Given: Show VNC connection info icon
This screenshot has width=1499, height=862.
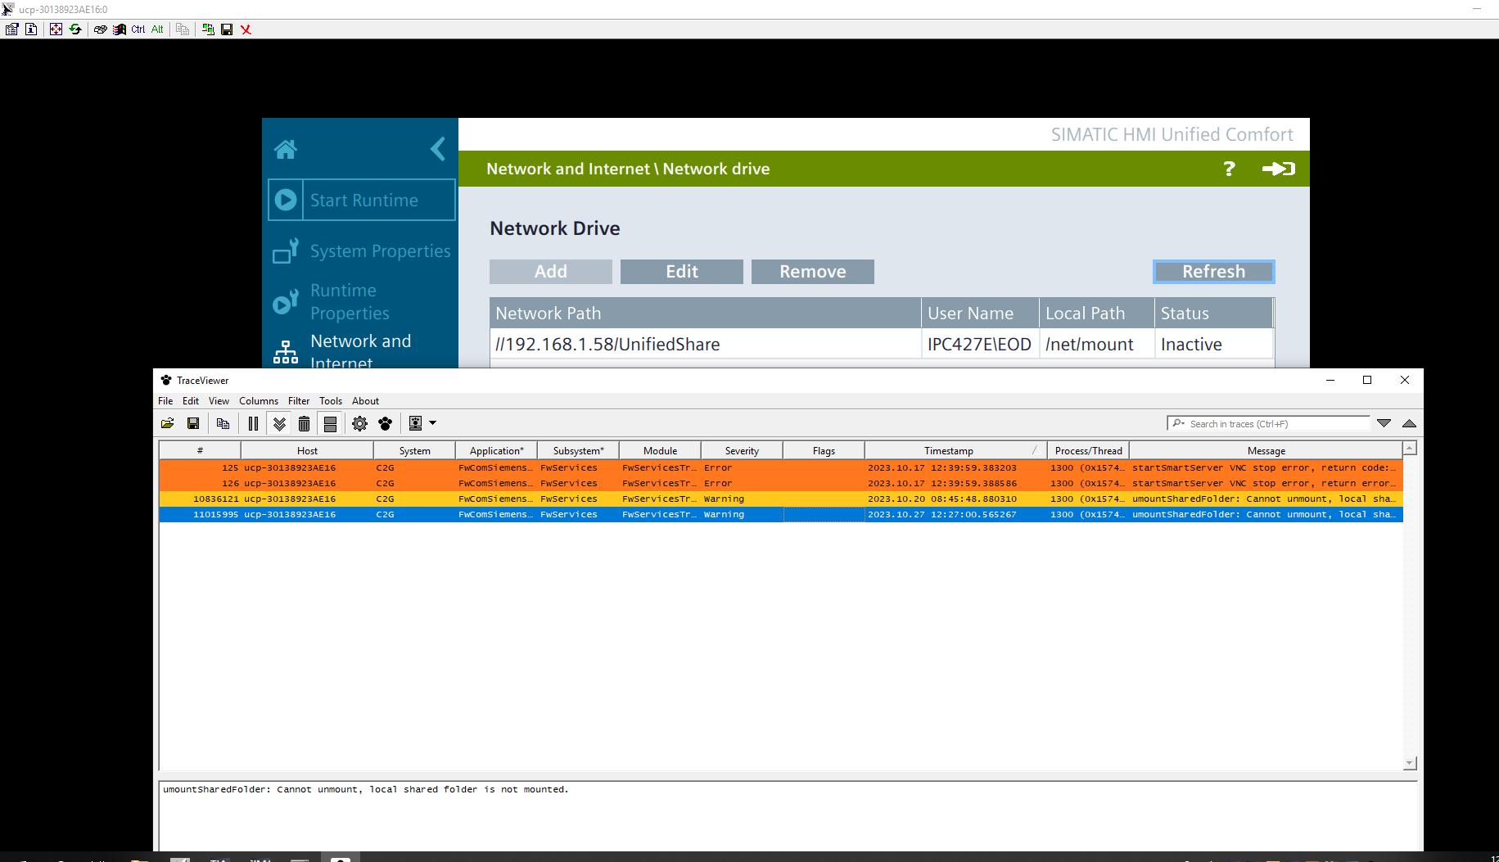Looking at the screenshot, I should [31, 29].
